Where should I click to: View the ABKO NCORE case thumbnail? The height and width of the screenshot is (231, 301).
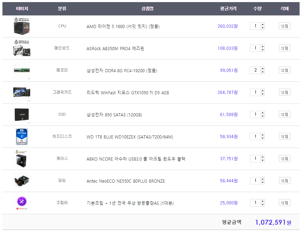click(x=22, y=159)
